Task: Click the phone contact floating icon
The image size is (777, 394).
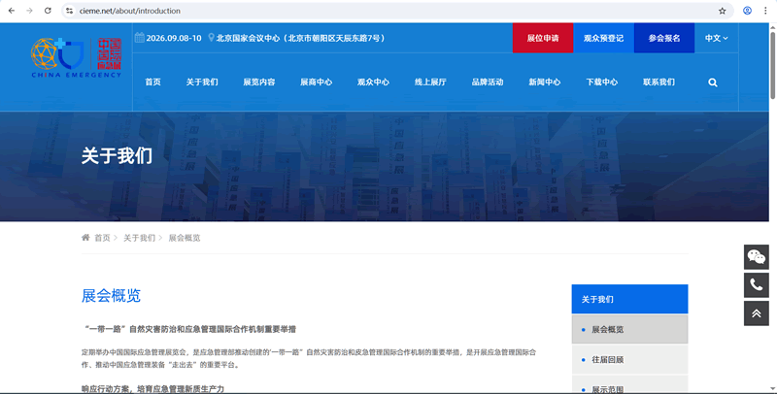Action: 756,284
